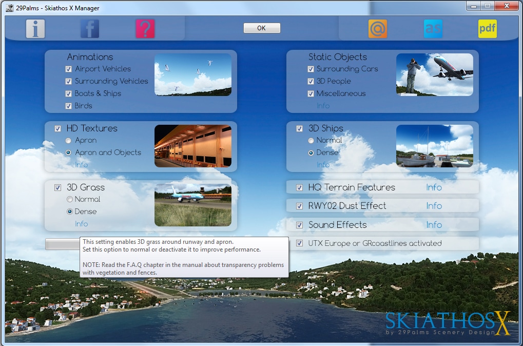Click the pink question mark help icon
Screen dimensions: 523x346
(x=145, y=29)
